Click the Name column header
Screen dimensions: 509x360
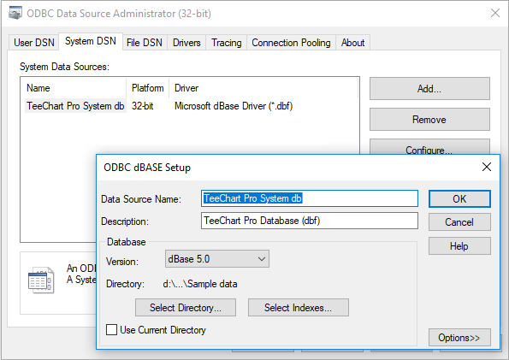75,88
